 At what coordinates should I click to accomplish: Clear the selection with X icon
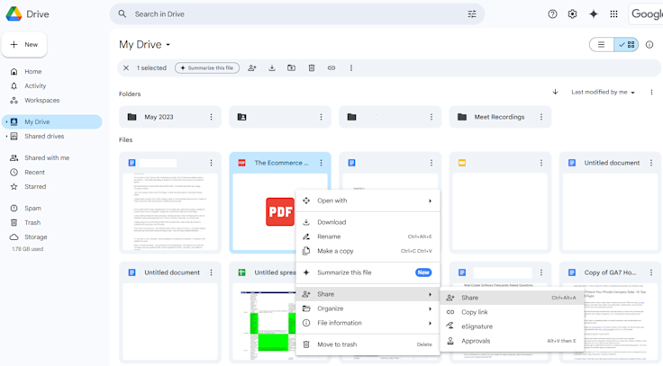126,68
